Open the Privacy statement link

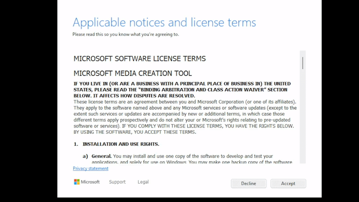91,169
